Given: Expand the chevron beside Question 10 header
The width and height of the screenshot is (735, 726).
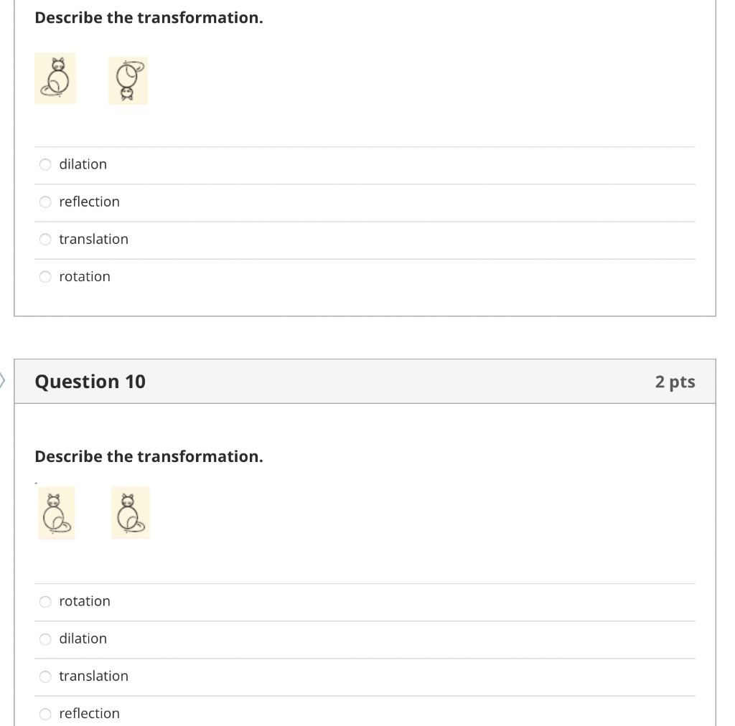Looking at the screenshot, I should [3, 381].
